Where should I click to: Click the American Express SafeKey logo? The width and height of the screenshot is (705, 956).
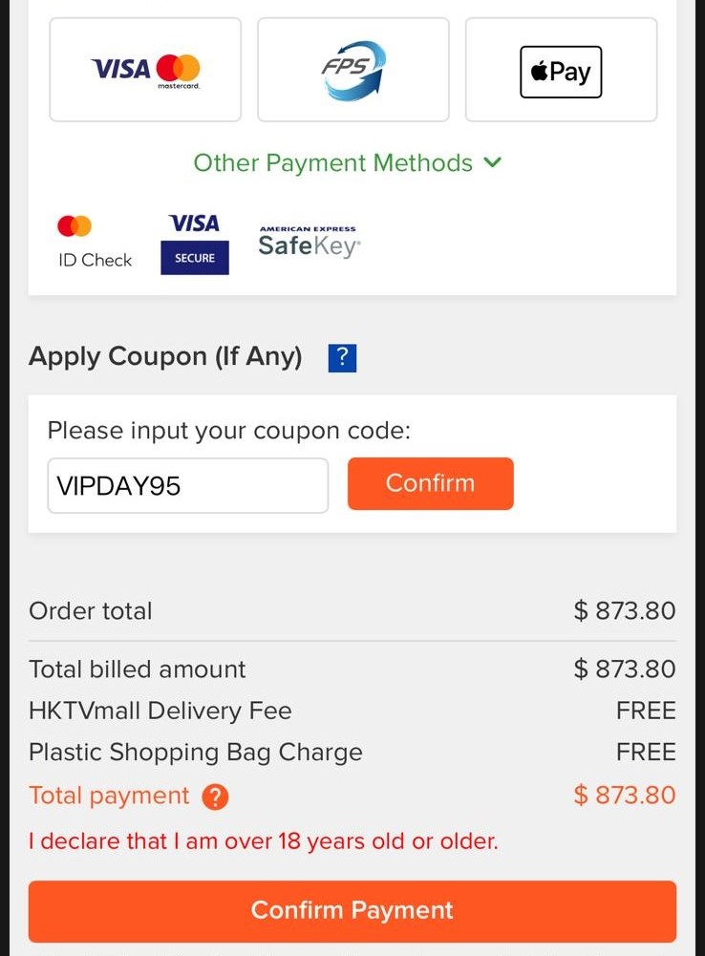point(309,243)
